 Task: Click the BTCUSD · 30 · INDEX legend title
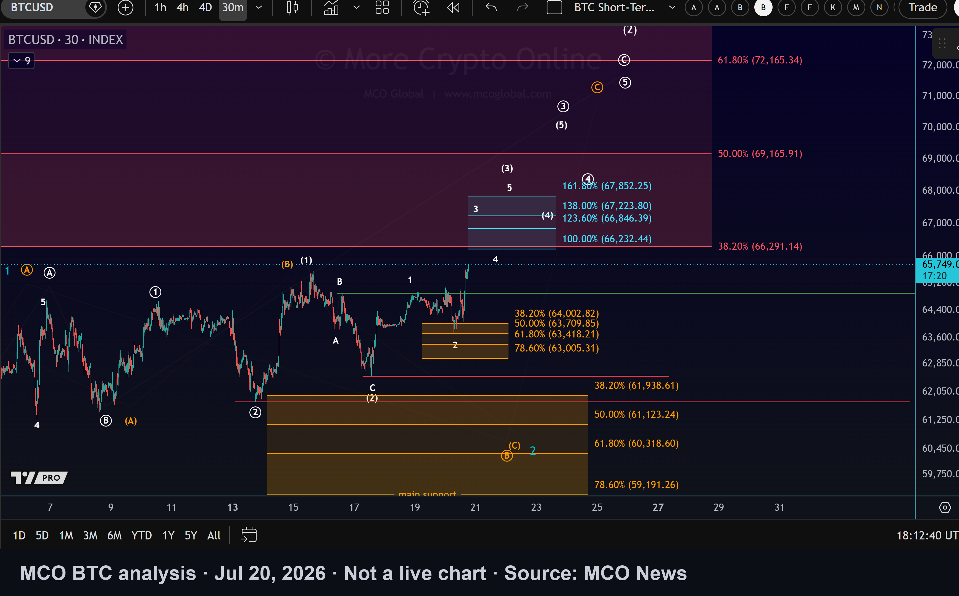coord(65,39)
